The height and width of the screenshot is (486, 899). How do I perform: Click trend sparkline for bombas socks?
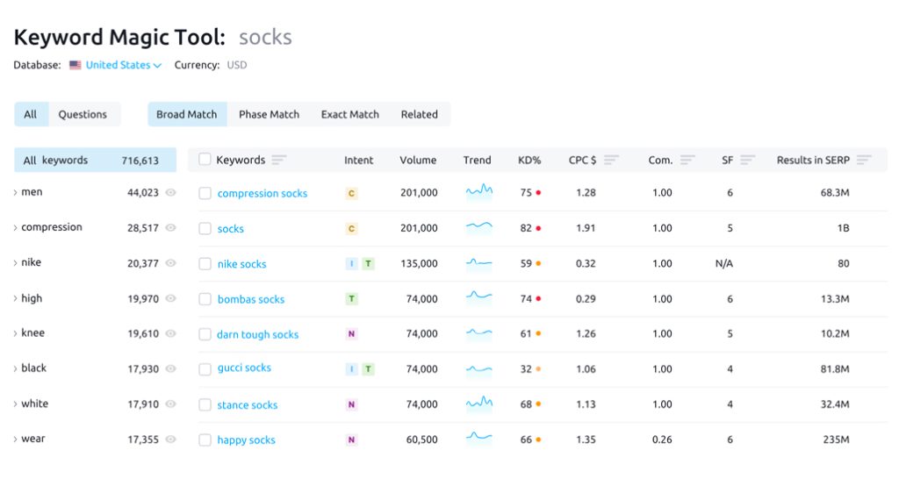[x=478, y=297]
